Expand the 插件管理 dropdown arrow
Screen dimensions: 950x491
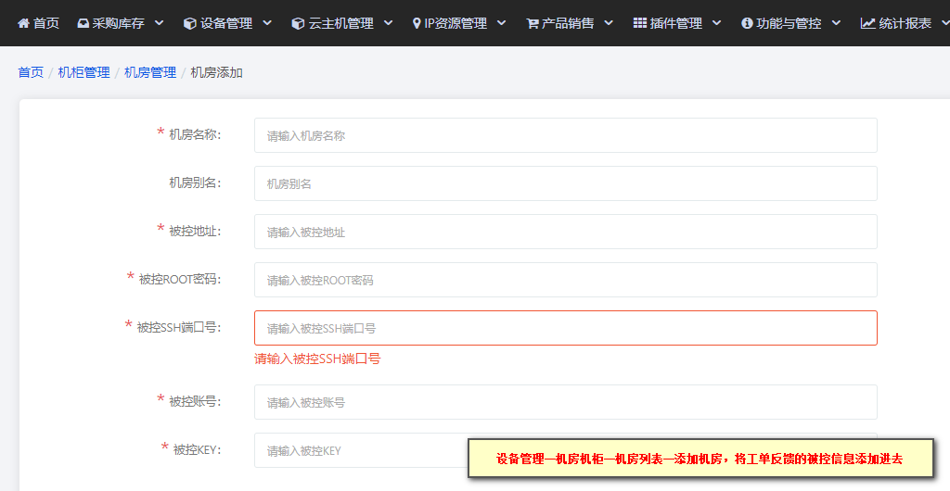(x=717, y=23)
